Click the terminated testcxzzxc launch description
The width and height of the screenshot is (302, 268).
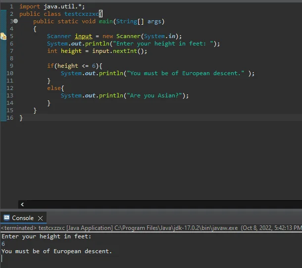tap(151, 228)
